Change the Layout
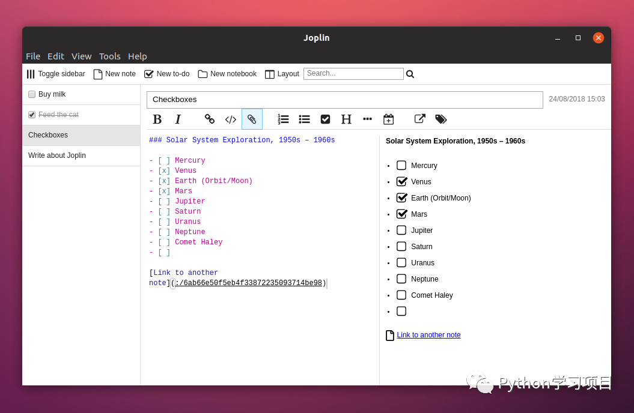Screen dimensions: 634x413 point(282,74)
